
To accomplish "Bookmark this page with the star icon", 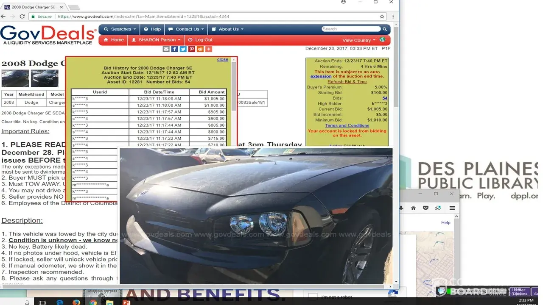I will click(382, 17).
